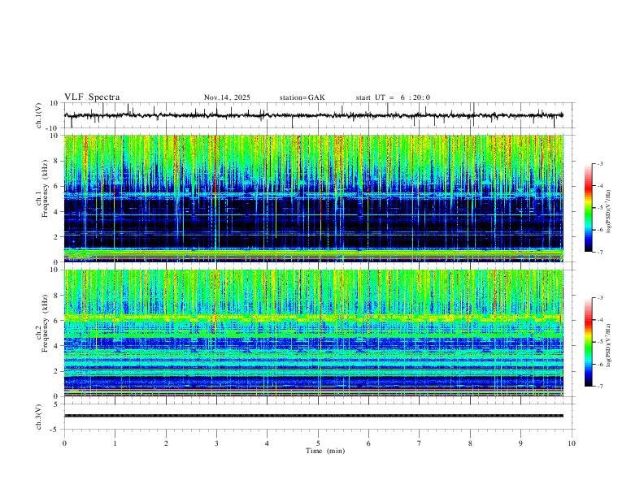Click the yellow 6 kHz band in ch.2 spectrogram
644x497 pixels.
tap(313, 318)
